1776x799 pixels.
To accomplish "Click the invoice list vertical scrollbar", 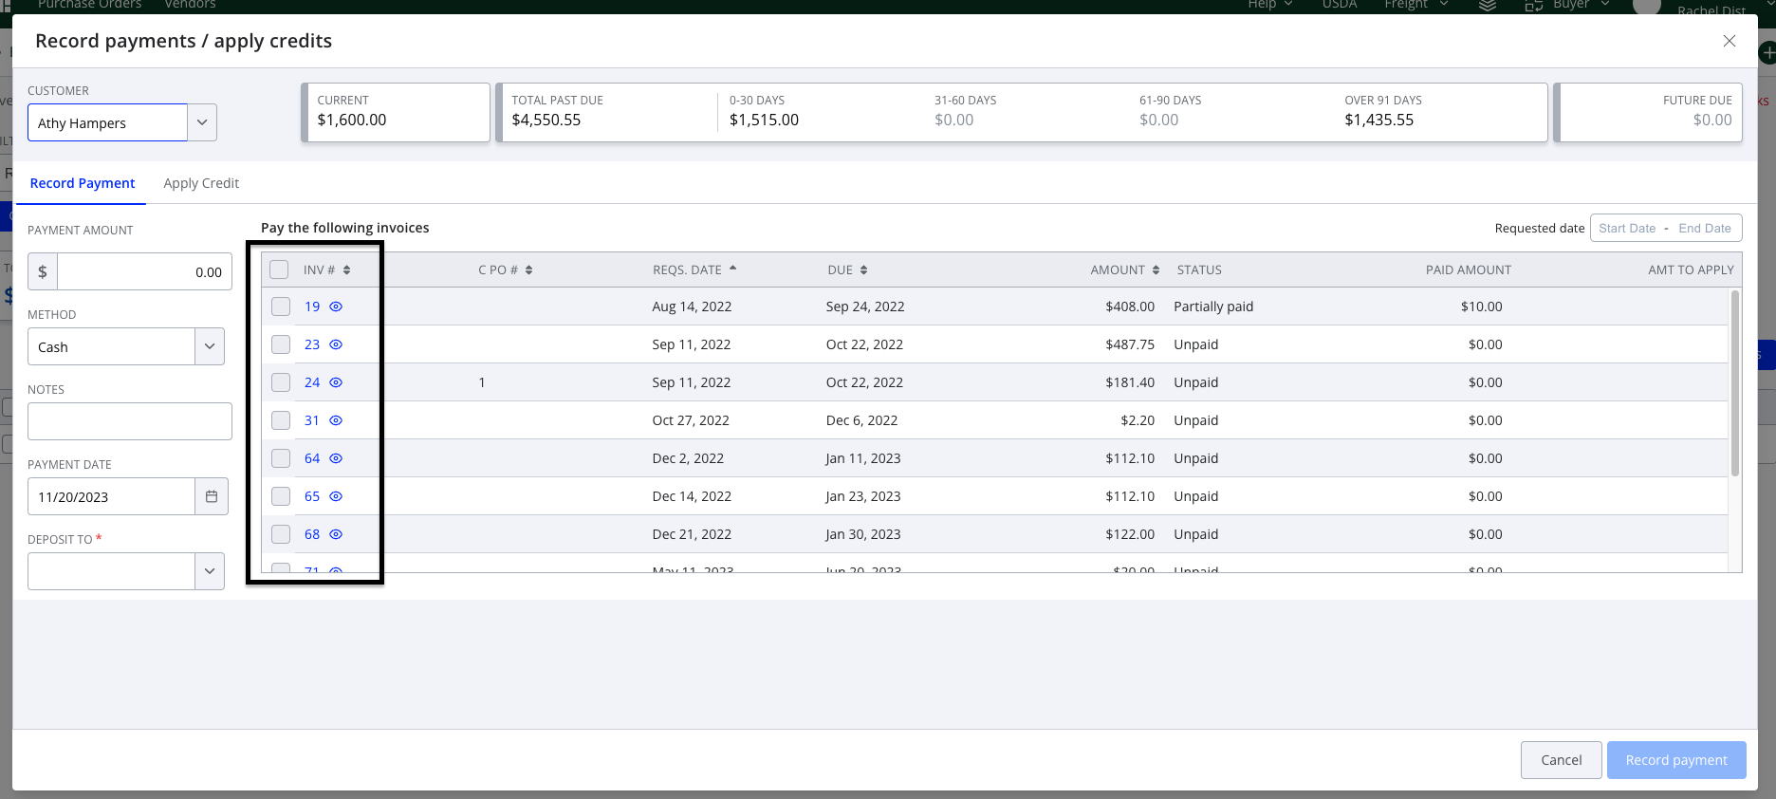I will pos(1735,383).
